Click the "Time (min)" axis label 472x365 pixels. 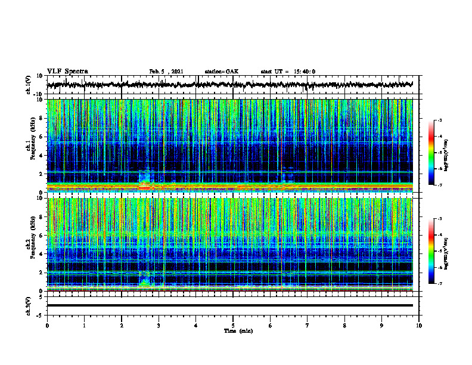[238, 331]
